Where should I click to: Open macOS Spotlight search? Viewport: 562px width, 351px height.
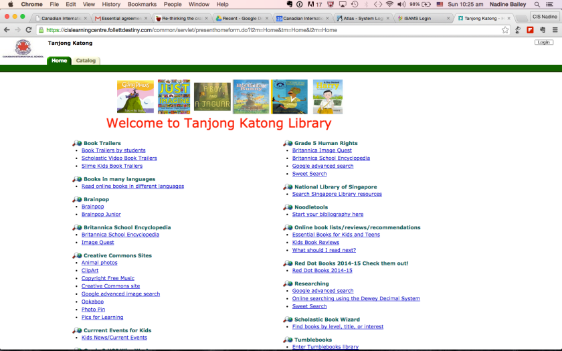537,4
